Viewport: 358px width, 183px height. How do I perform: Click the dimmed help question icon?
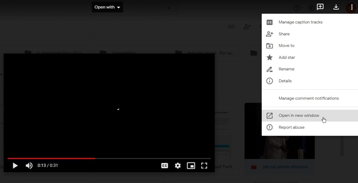(297, 8)
